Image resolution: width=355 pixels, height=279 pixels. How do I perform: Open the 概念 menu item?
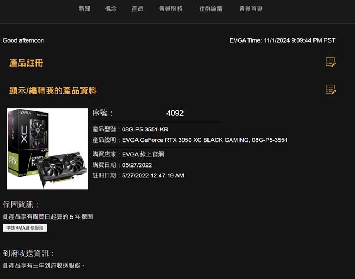[x=111, y=9]
